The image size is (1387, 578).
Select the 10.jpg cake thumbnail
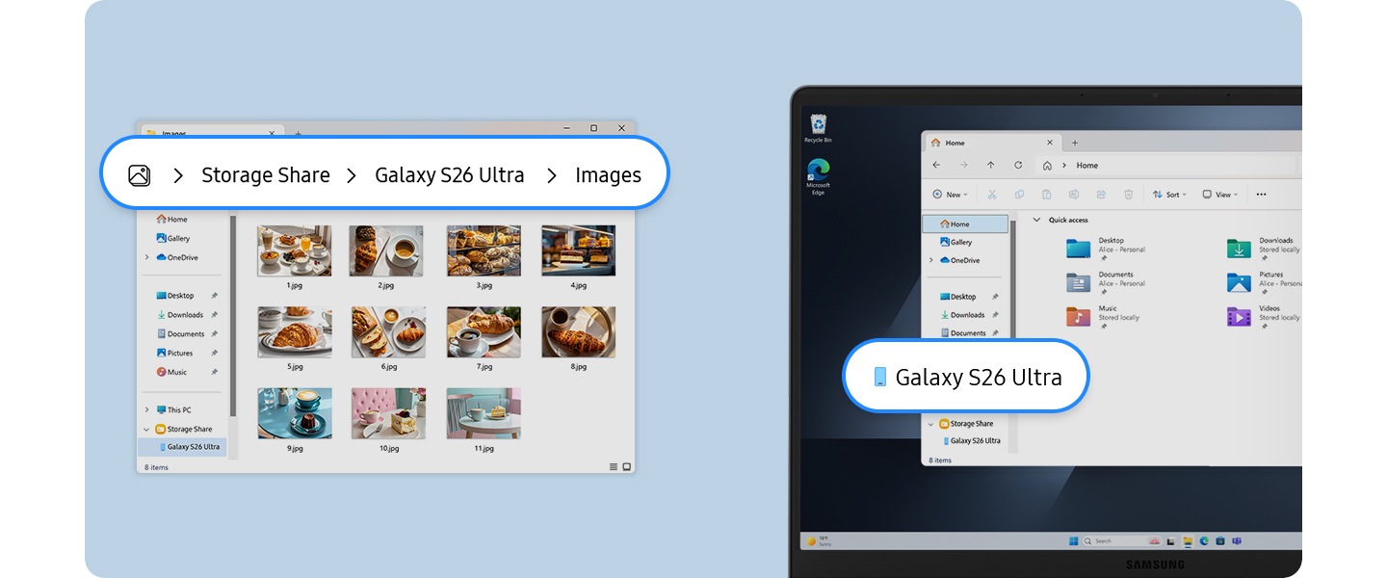tap(389, 413)
